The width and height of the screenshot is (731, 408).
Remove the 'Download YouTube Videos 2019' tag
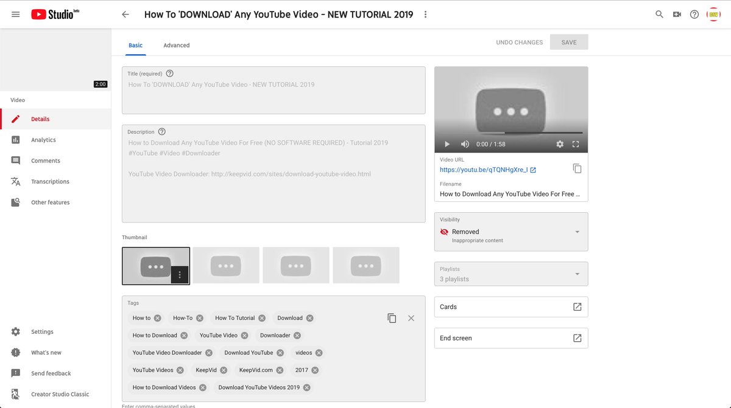(x=306, y=387)
